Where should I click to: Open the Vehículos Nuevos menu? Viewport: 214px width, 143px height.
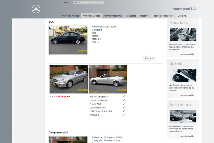71,16
